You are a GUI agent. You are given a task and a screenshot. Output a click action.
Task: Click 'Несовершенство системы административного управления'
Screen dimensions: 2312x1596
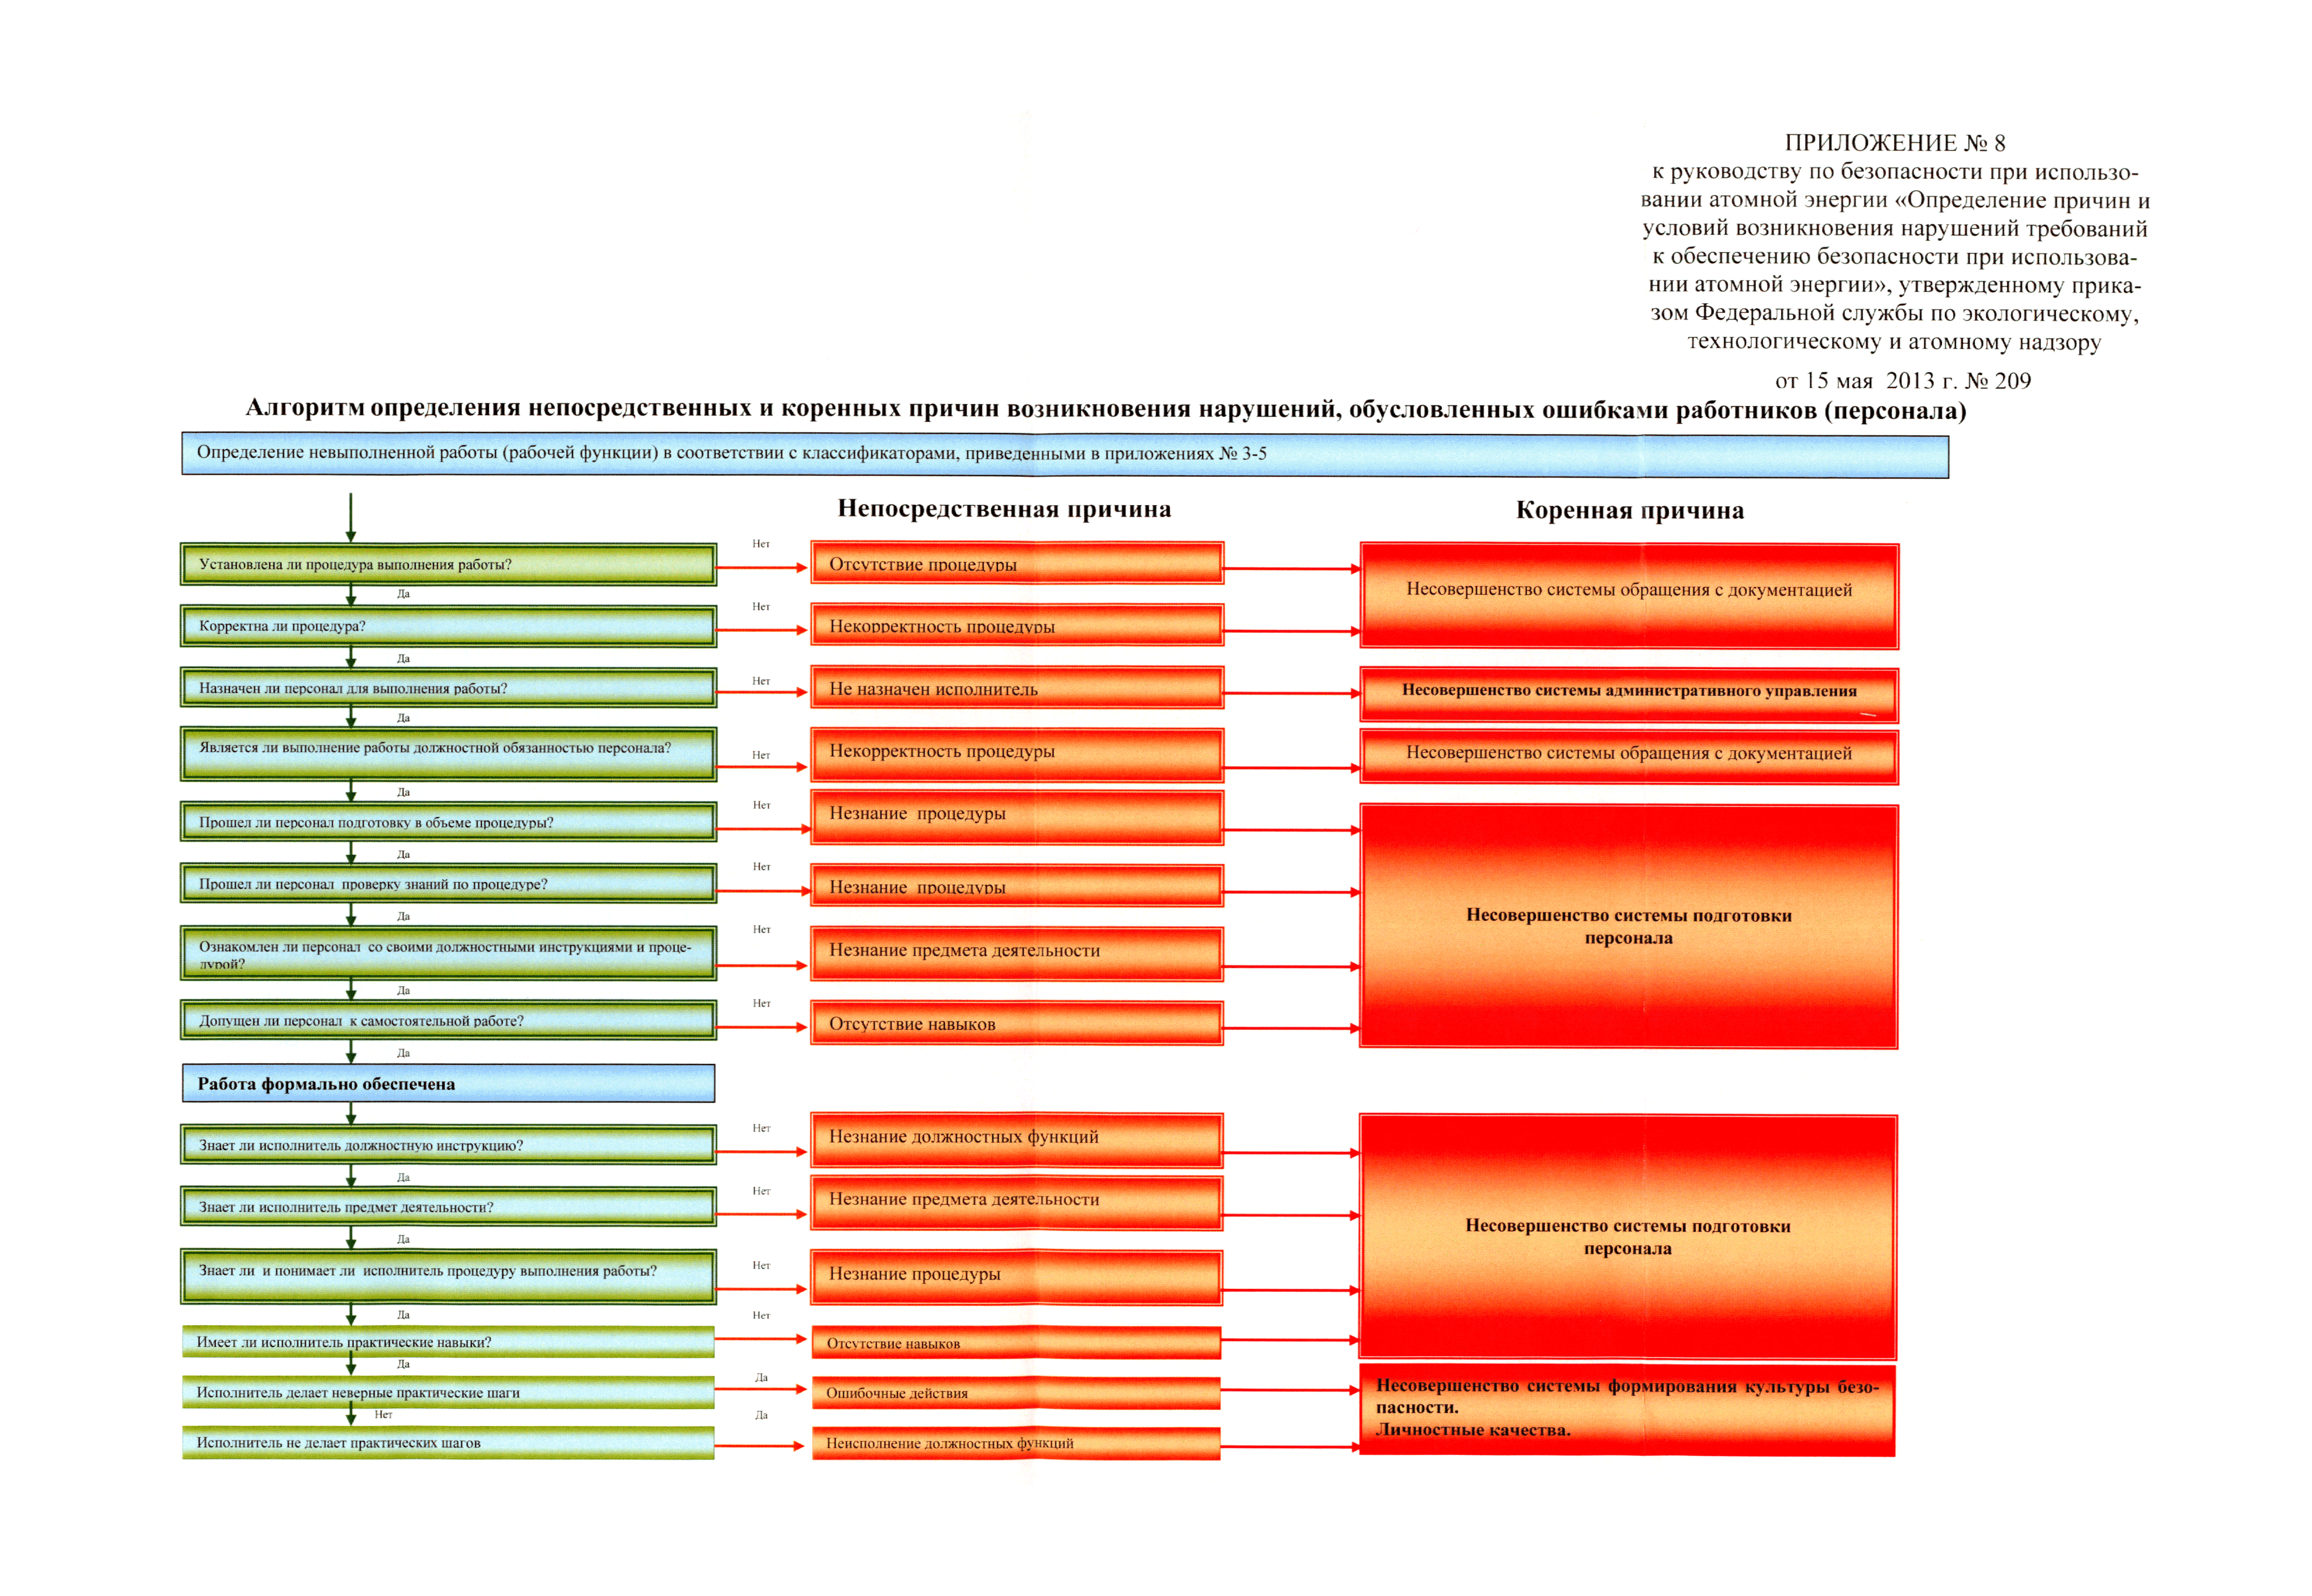[1629, 695]
